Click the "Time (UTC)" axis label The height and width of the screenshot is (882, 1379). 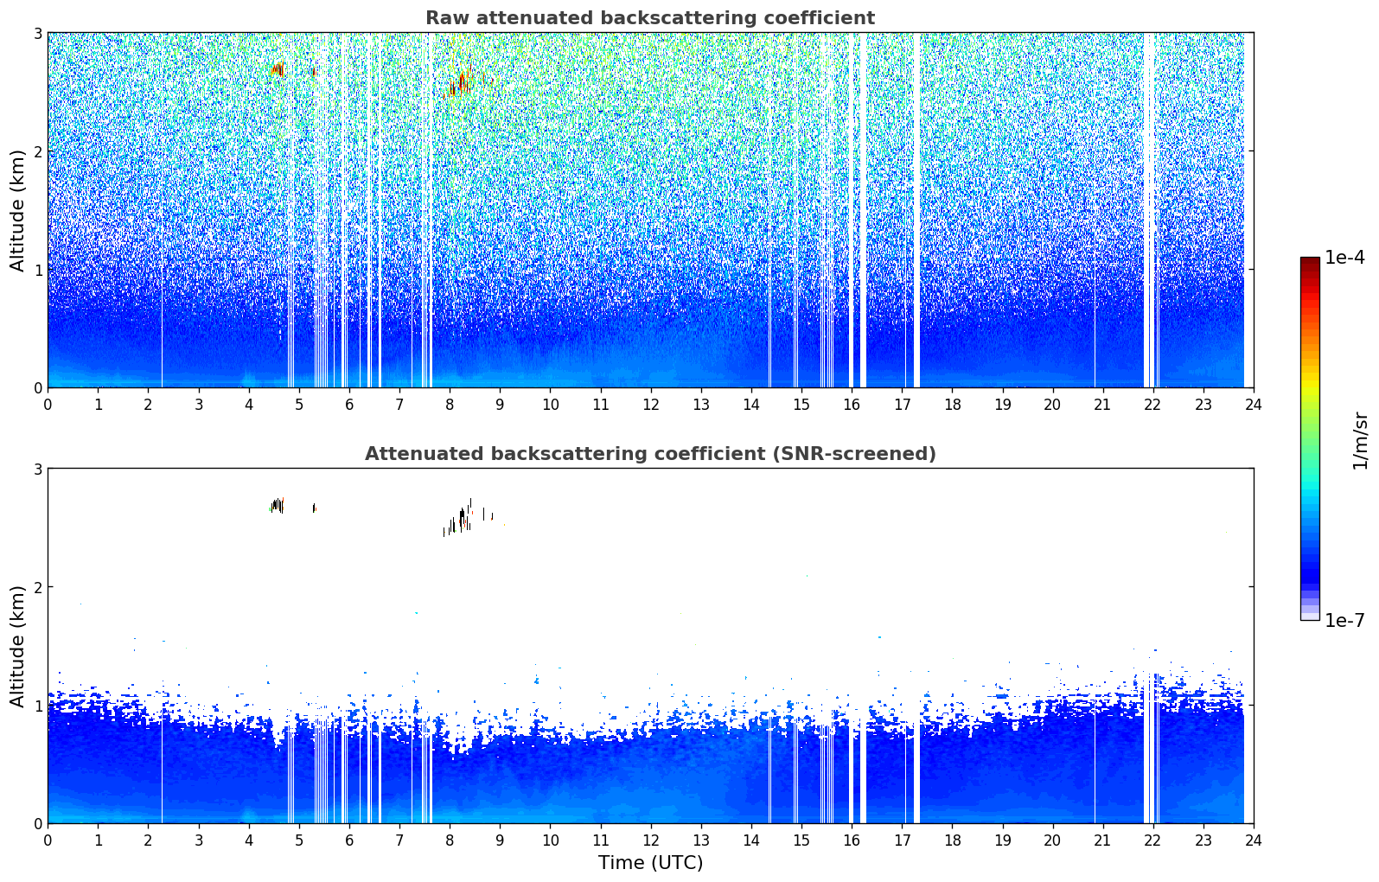click(x=650, y=863)
